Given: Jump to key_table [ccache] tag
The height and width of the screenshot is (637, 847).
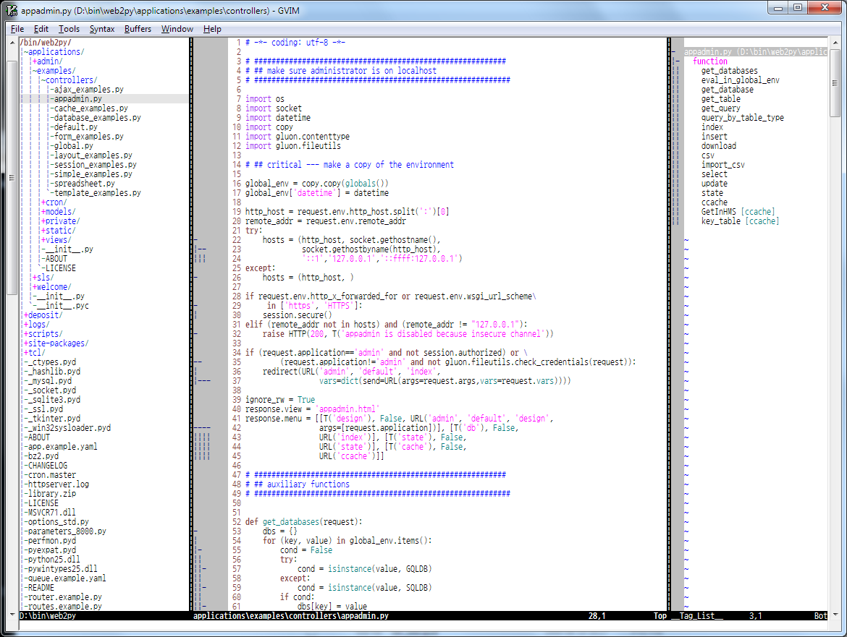Looking at the screenshot, I should click(740, 221).
